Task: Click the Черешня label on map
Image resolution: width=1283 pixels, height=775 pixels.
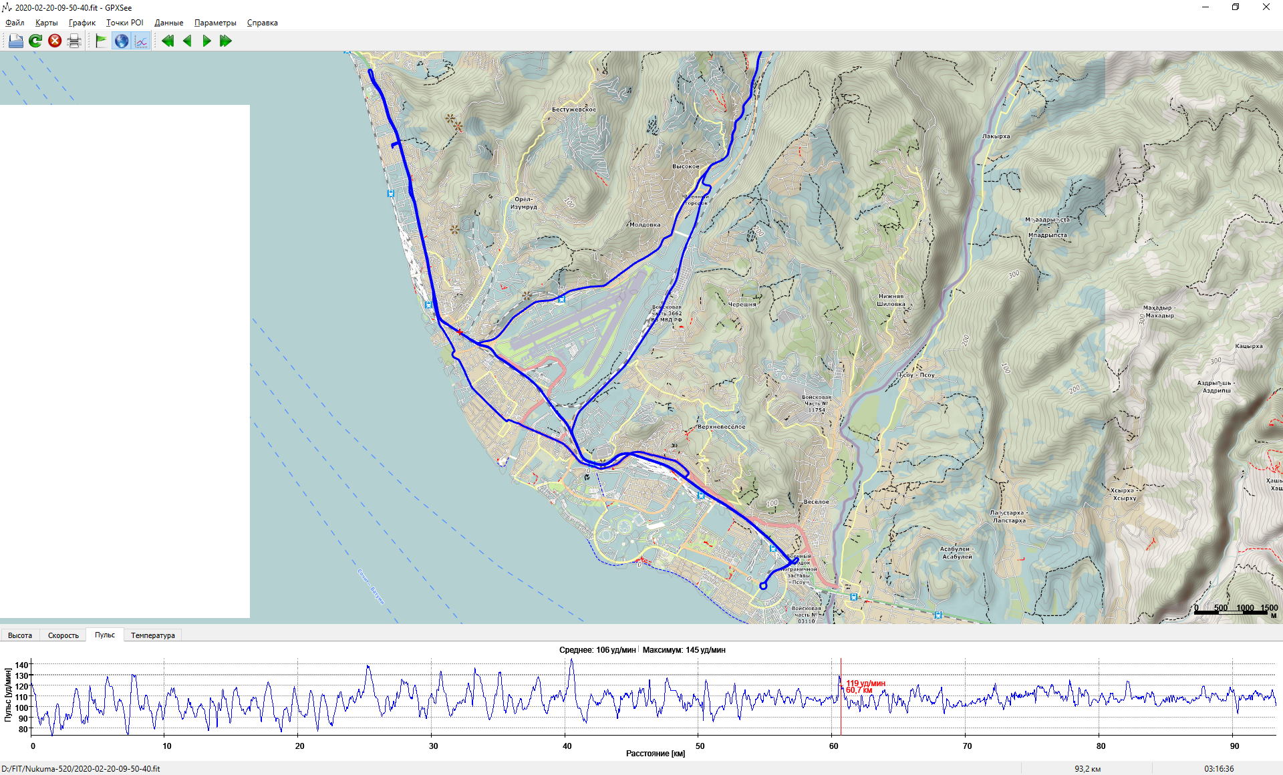Action: pos(742,304)
